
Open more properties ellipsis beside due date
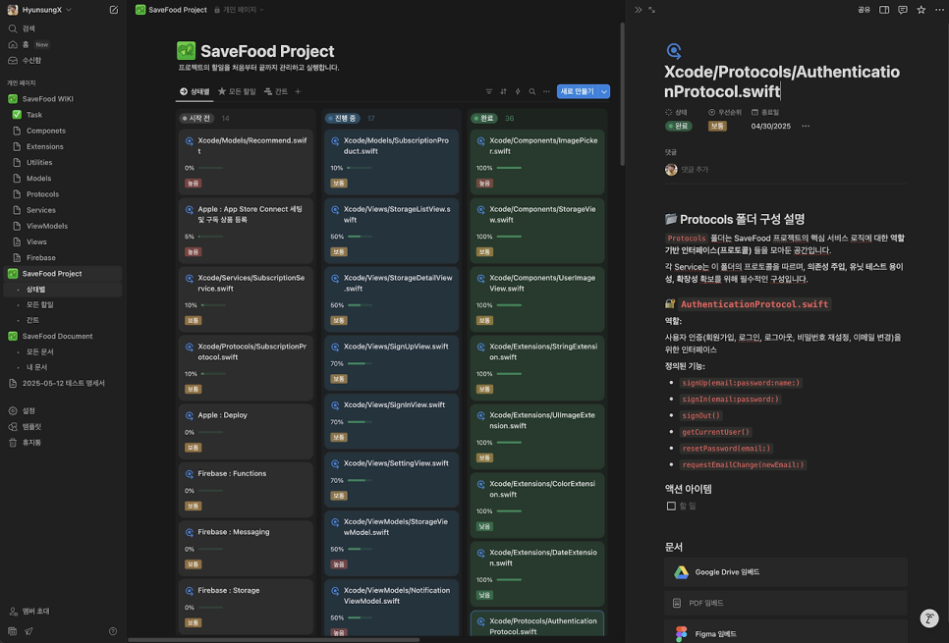(806, 126)
